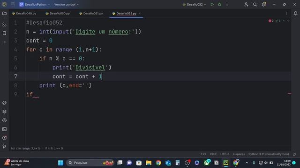Open the Python Packages tool window
This screenshot has height=168, width=300.
[4, 103]
